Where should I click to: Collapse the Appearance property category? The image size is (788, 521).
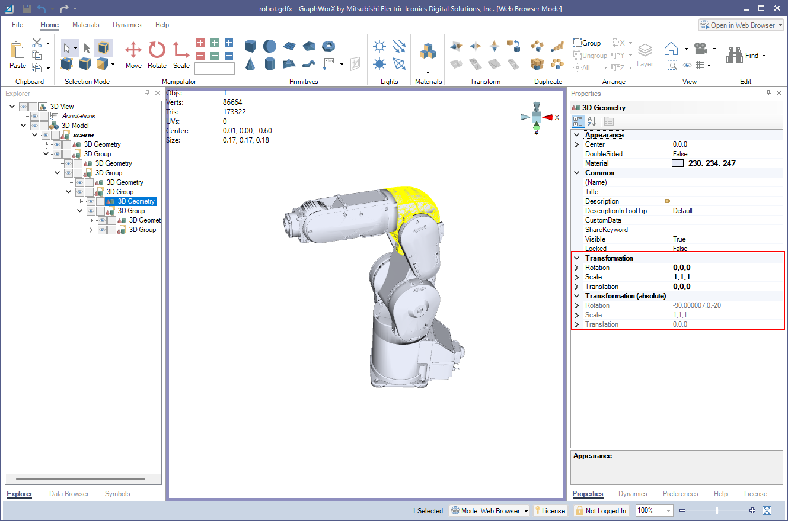[x=576, y=135]
